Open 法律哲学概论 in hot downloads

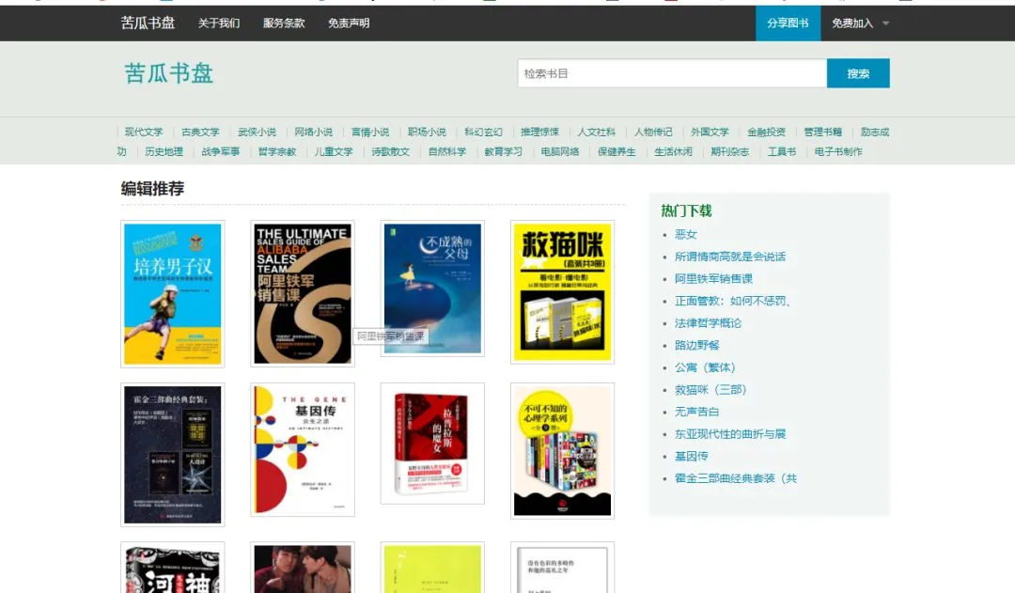click(709, 323)
